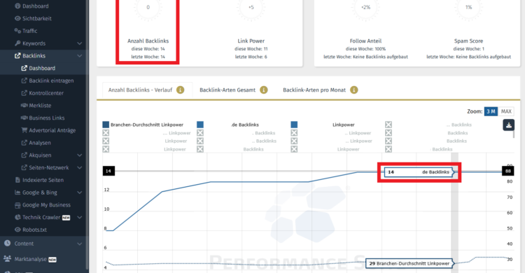Open the Traffic section
The image size is (525, 273).
26,31
